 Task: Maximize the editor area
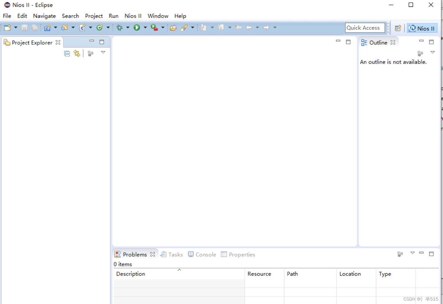click(x=348, y=42)
